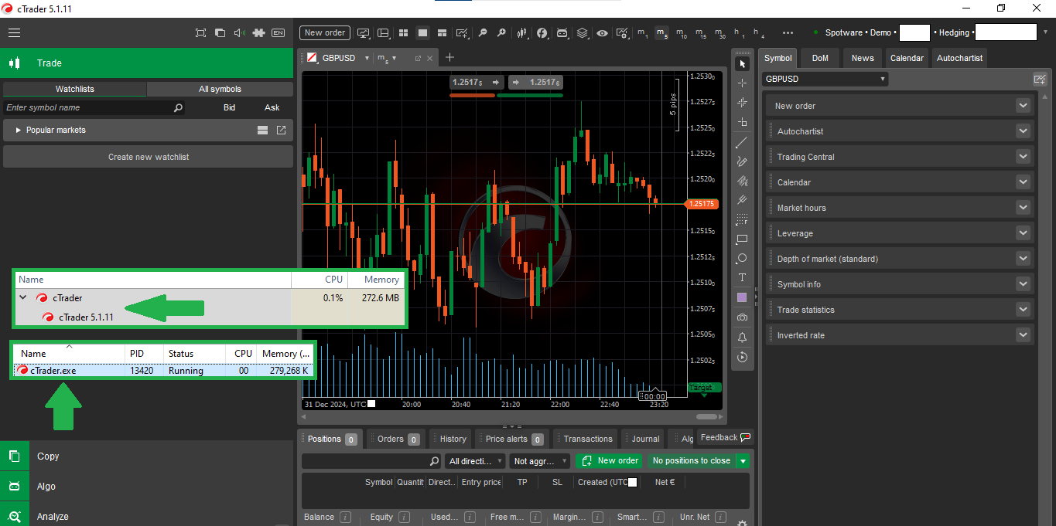Switch to the News tab
Screen dimensions: 1056x526
coord(863,58)
